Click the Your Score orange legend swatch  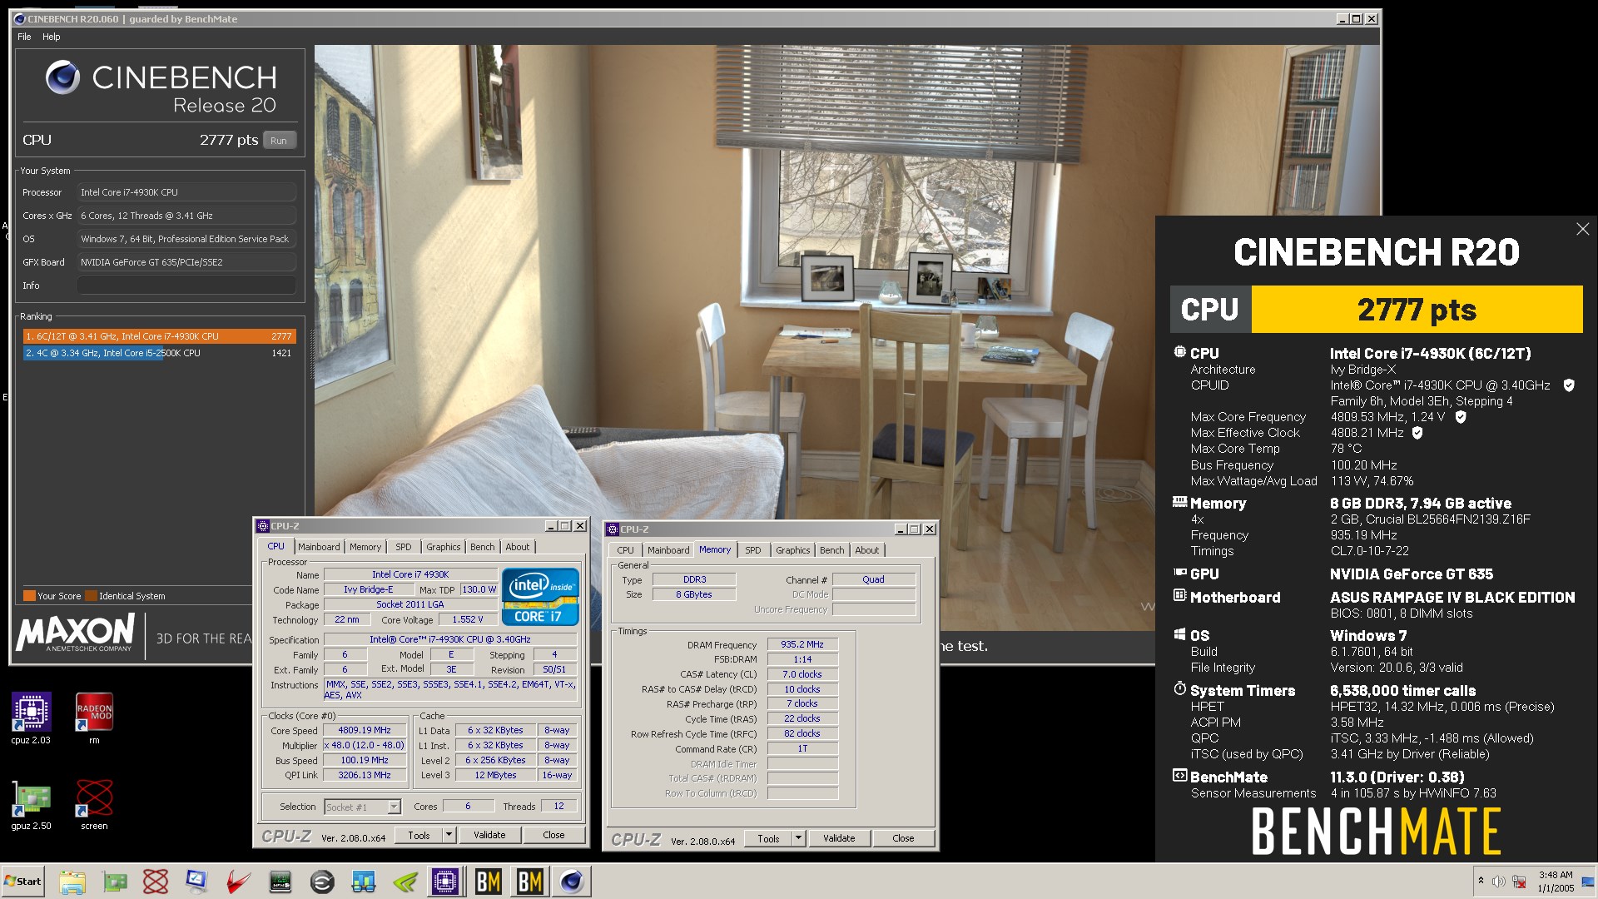(29, 596)
